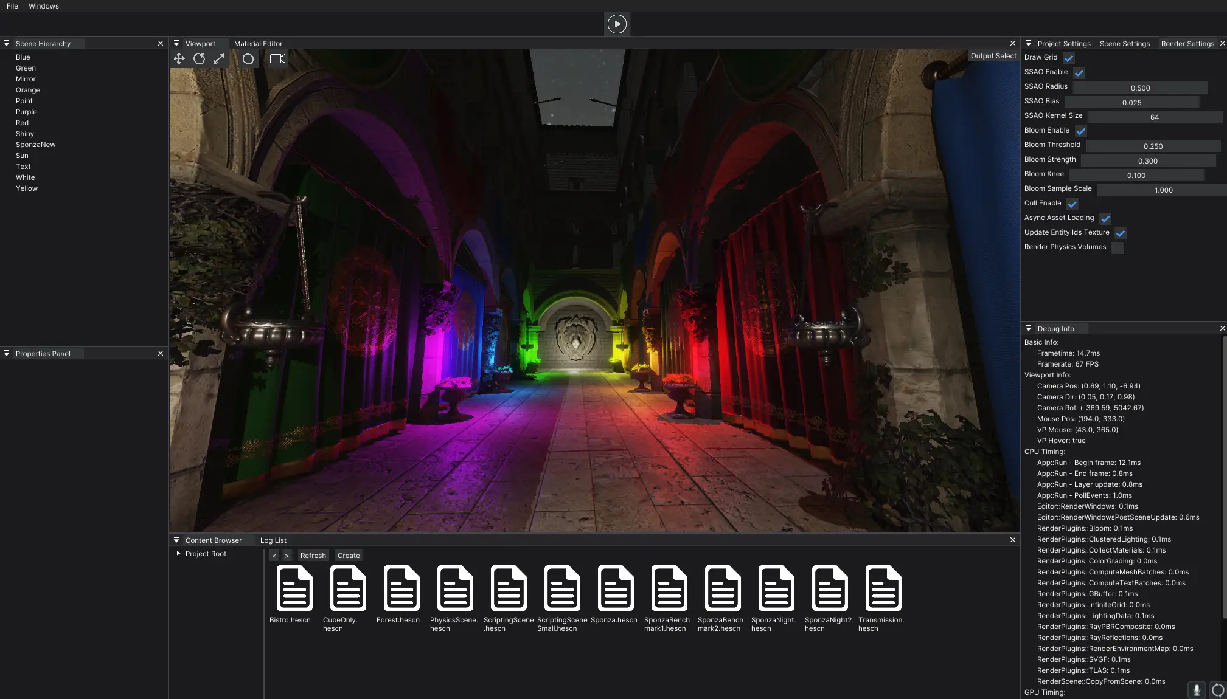Click the circle icon in viewport toolbar

pyautogui.click(x=248, y=59)
